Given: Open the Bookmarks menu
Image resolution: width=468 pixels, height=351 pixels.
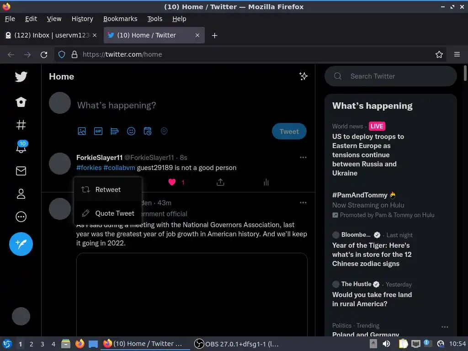Looking at the screenshot, I should (120, 19).
